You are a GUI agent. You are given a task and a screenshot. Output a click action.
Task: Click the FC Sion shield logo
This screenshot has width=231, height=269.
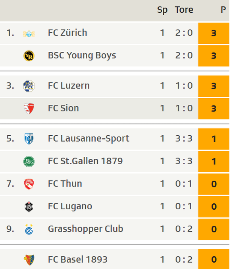pyautogui.click(x=29, y=108)
